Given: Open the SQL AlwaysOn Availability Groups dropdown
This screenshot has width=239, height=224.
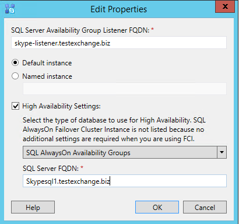Looking at the screenshot, I should coord(125,152).
